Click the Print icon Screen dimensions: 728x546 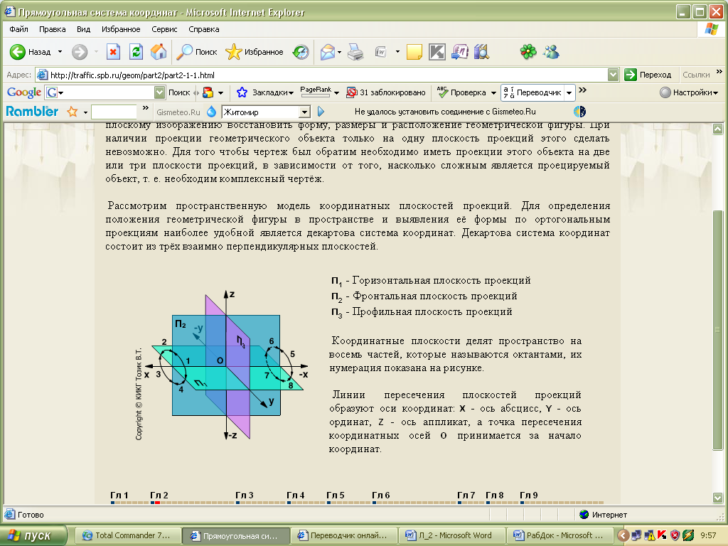356,52
